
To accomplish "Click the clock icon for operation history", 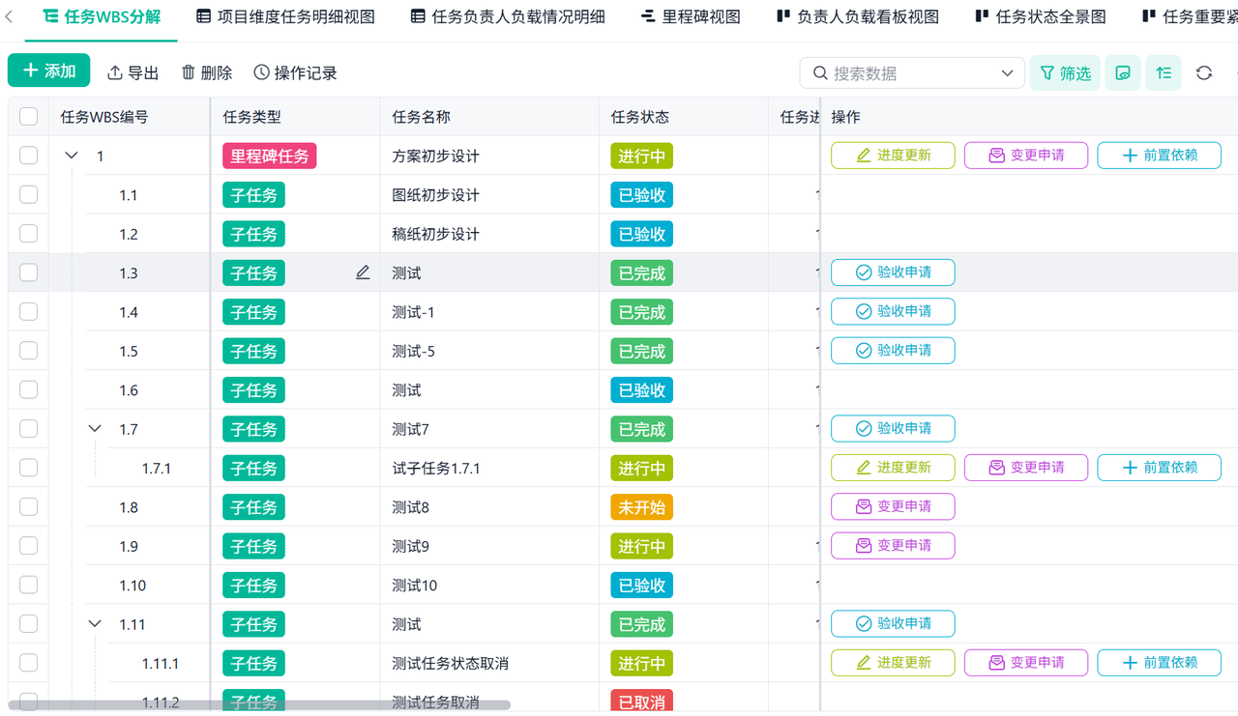I will tap(261, 73).
